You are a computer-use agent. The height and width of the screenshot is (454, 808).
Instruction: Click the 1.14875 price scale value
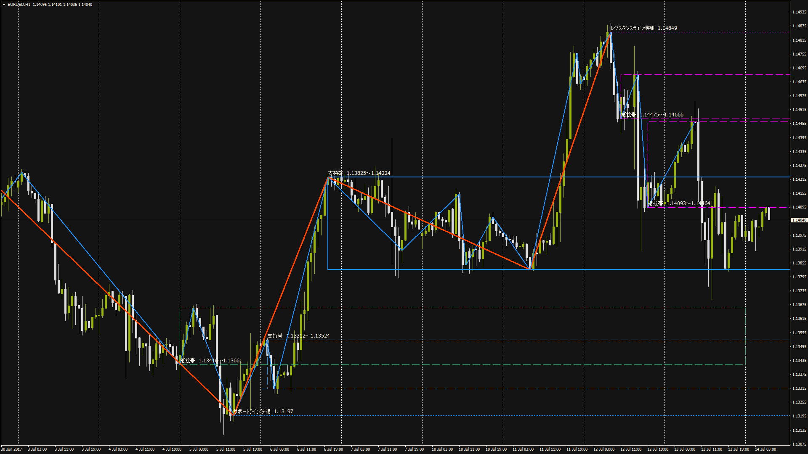799,26
